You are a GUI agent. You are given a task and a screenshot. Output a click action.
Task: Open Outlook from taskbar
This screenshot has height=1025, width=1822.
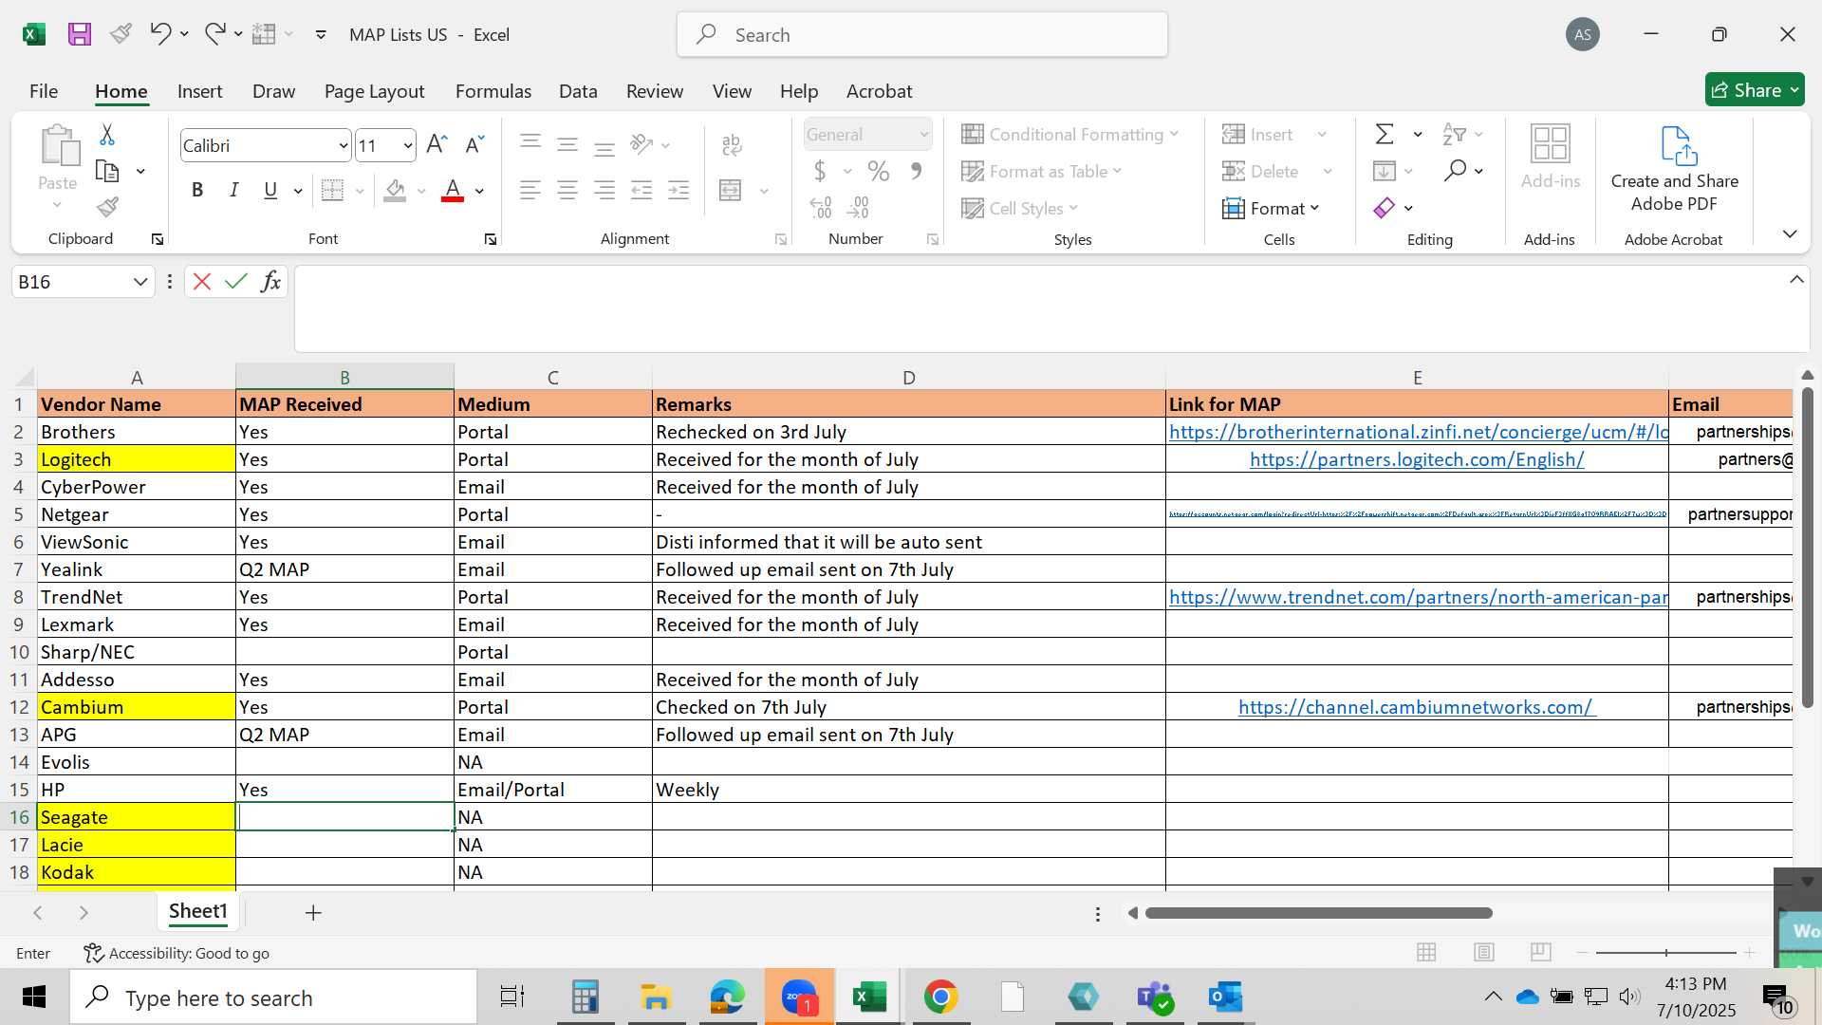(x=1225, y=997)
